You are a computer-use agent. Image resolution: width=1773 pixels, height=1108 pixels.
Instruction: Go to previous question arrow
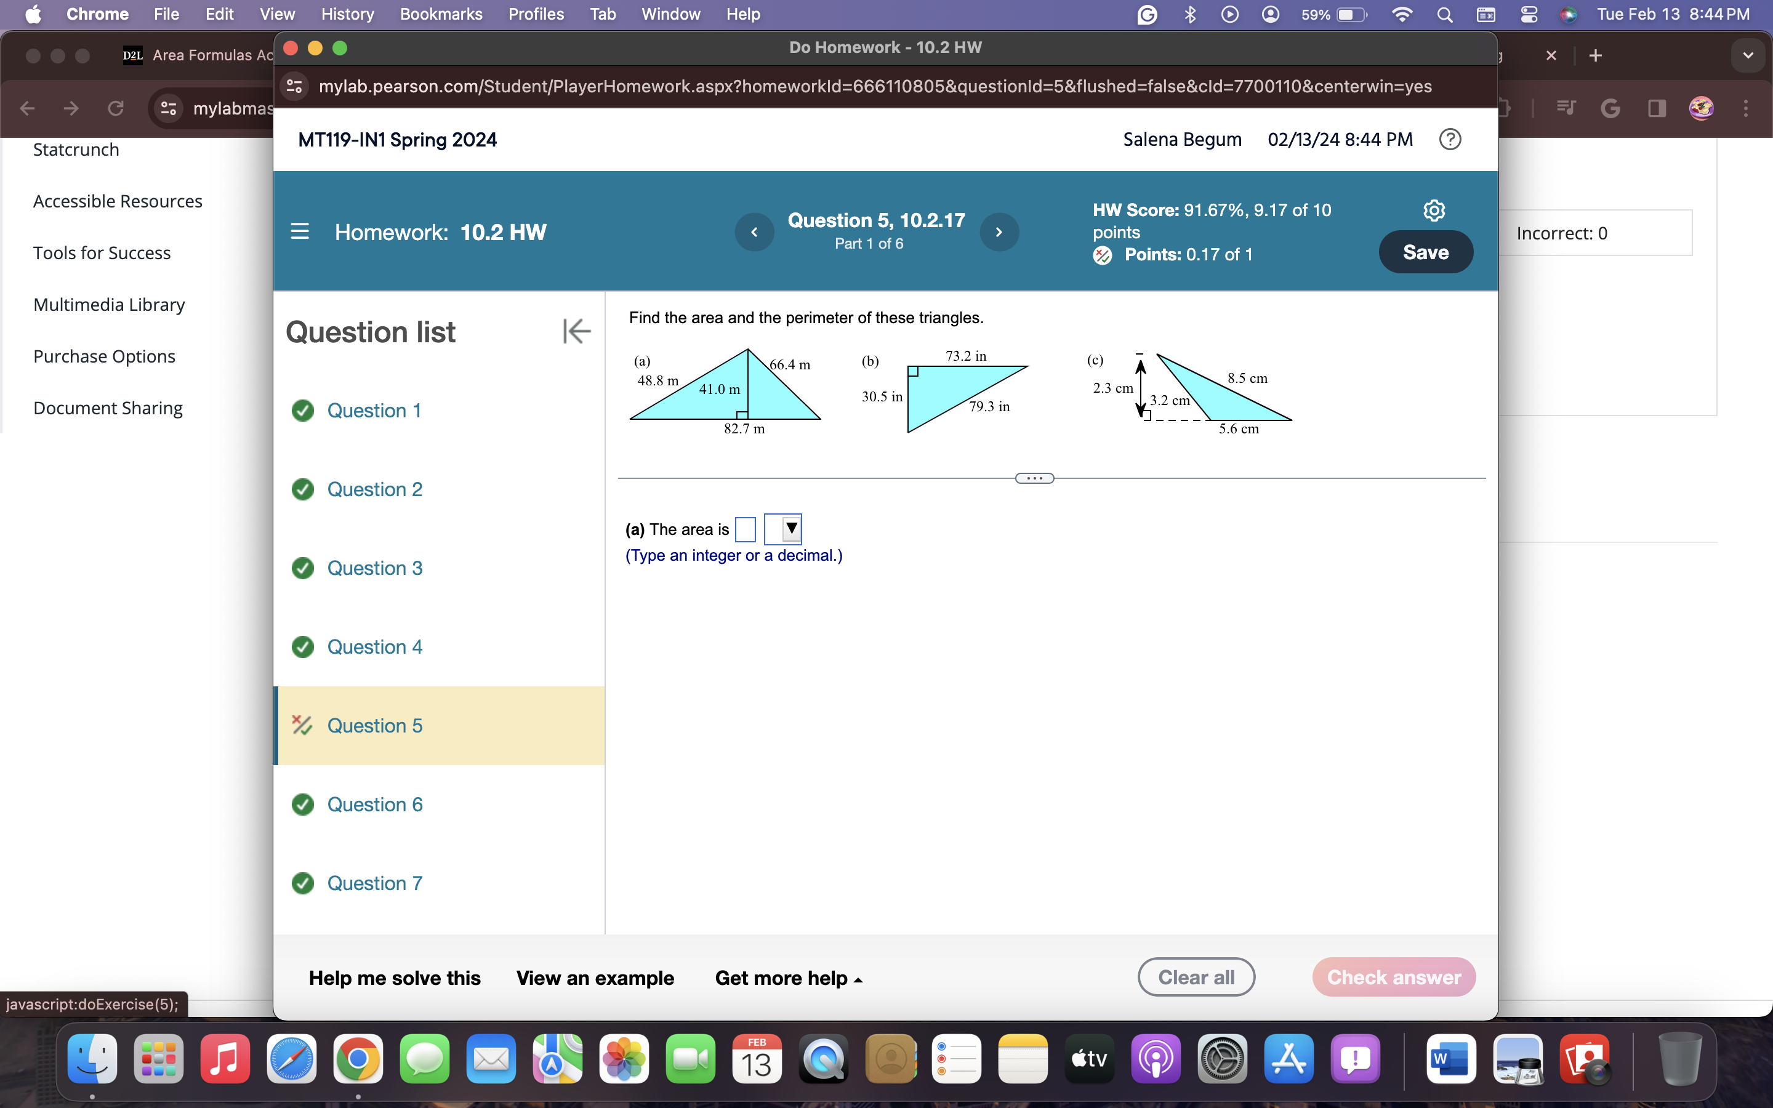pos(754,232)
